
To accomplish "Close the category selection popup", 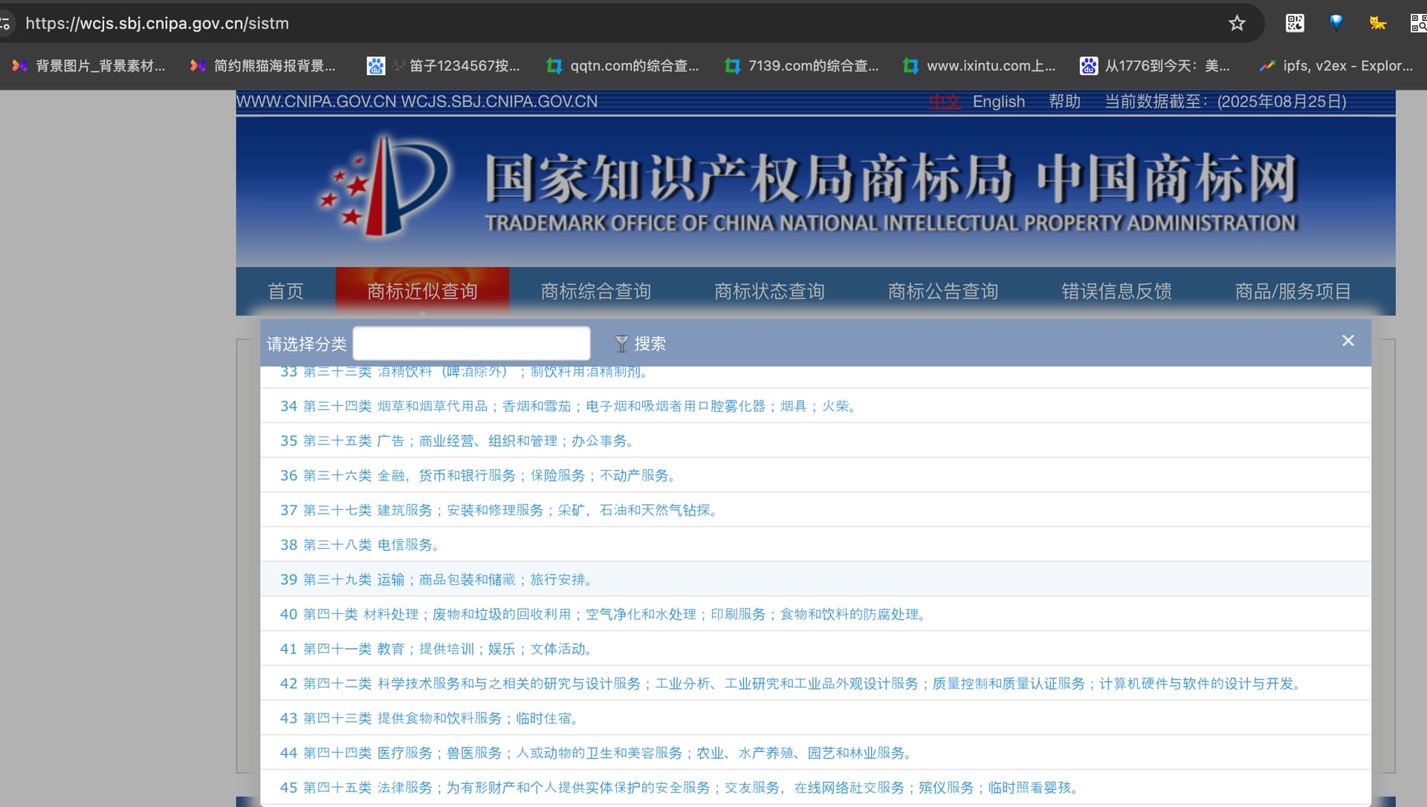I will tap(1348, 341).
